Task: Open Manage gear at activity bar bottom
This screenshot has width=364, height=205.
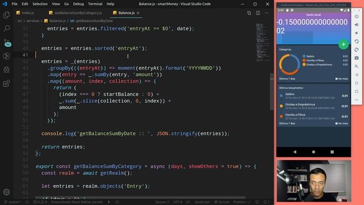Action: tap(6, 192)
